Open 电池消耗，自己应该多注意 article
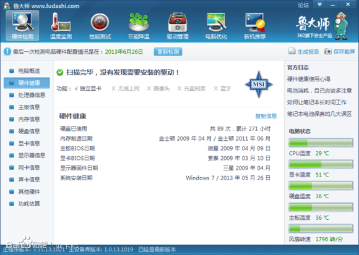The image size is (359, 255). [x=319, y=91]
